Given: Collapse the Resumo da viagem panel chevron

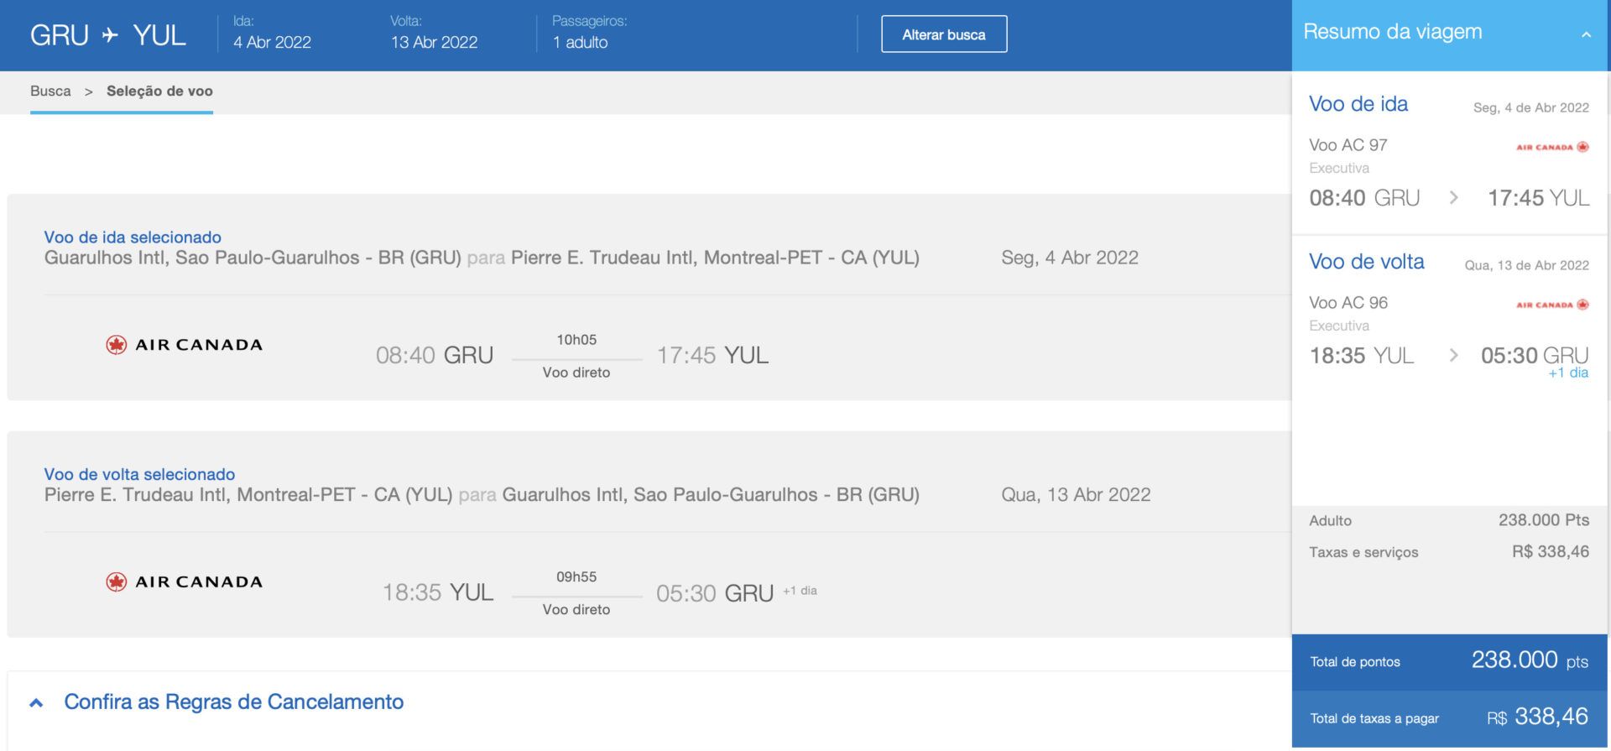Looking at the screenshot, I should pyautogui.click(x=1585, y=34).
